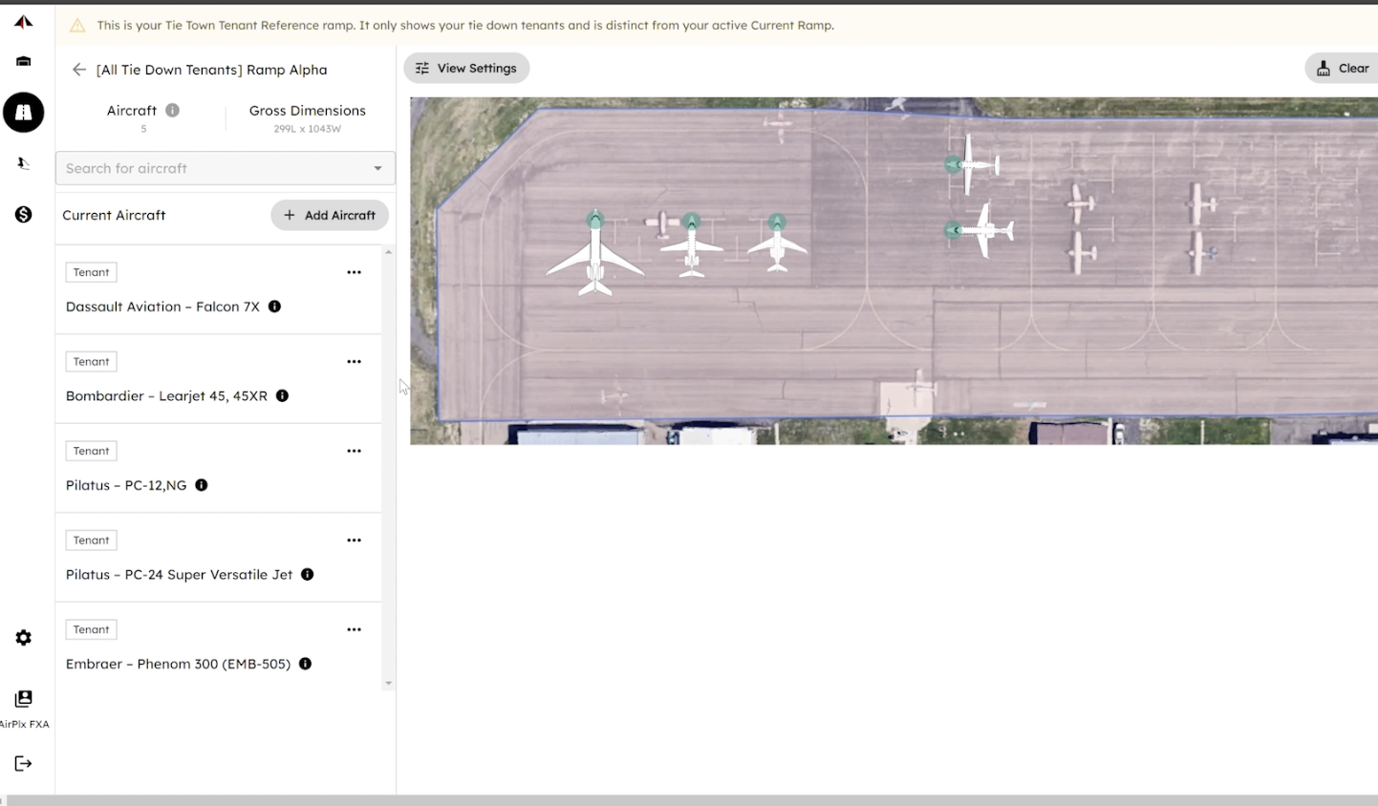Select the upper sideways turboprop on ramp
The height and width of the screenshot is (806, 1378).
click(x=972, y=164)
